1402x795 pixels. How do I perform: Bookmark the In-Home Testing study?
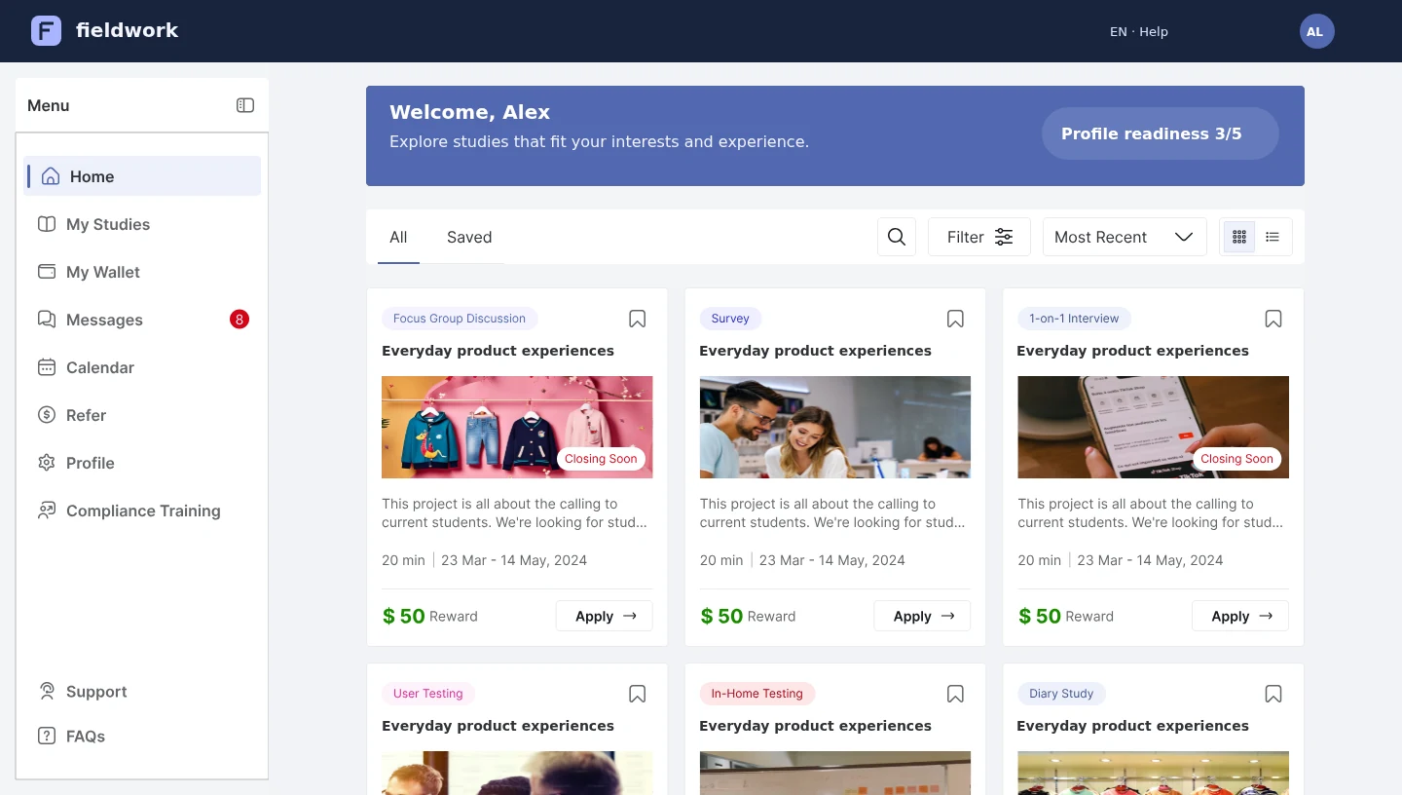pos(956,694)
